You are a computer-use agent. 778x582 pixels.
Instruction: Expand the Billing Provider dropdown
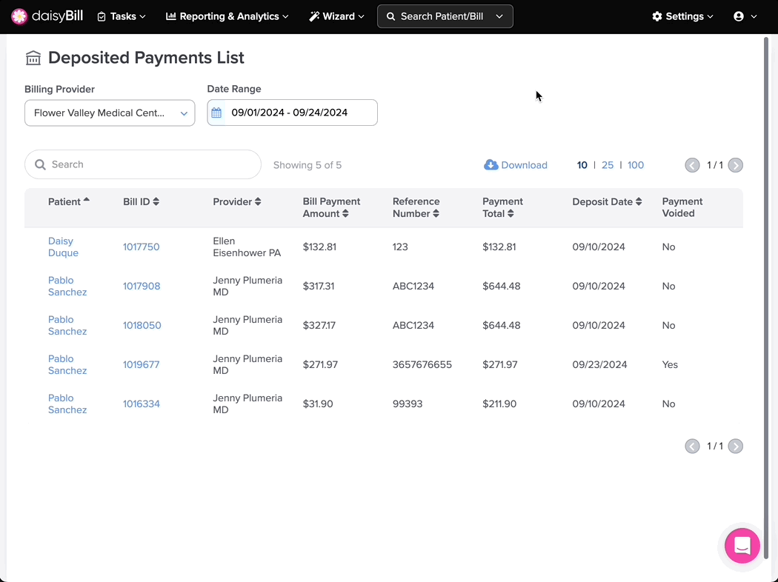110,113
